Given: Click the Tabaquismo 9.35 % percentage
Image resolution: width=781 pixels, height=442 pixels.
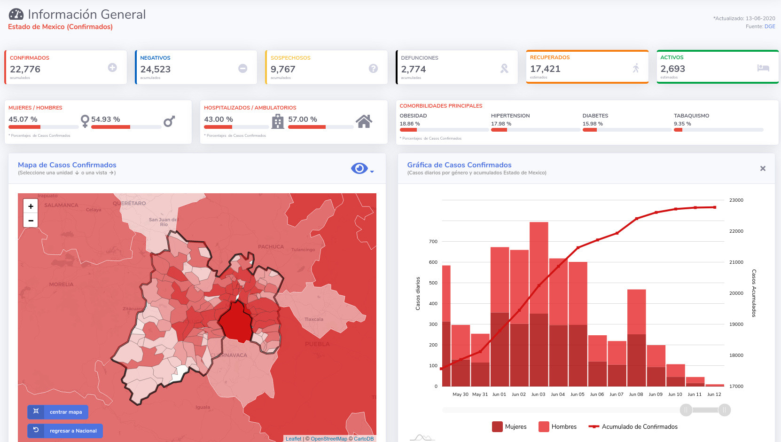Looking at the screenshot, I should (x=682, y=124).
